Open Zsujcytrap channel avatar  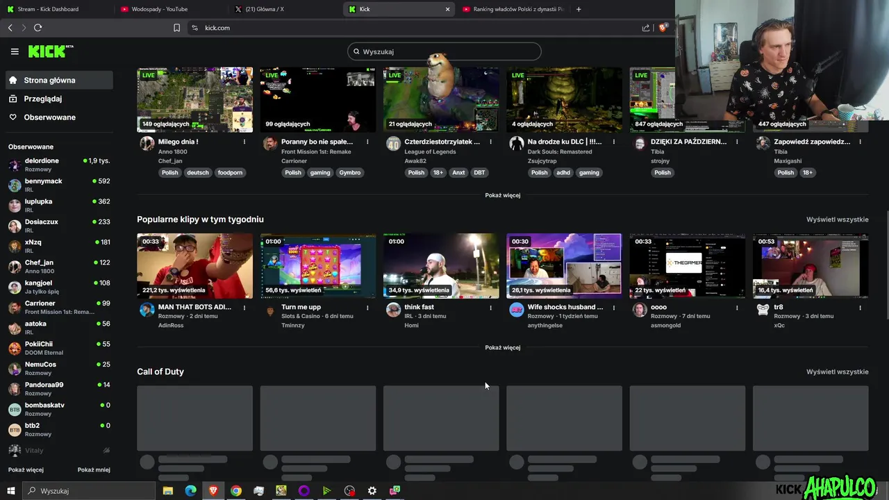pyautogui.click(x=517, y=144)
